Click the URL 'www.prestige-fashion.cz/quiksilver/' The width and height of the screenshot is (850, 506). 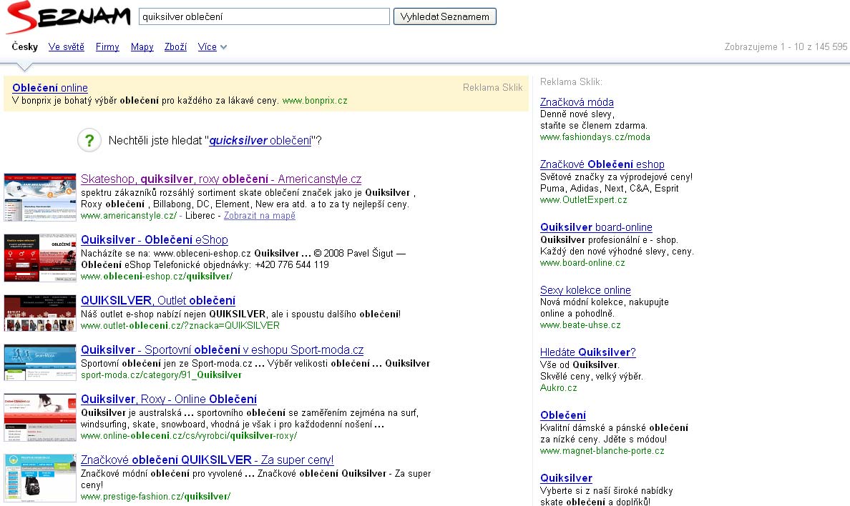tap(155, 496)
